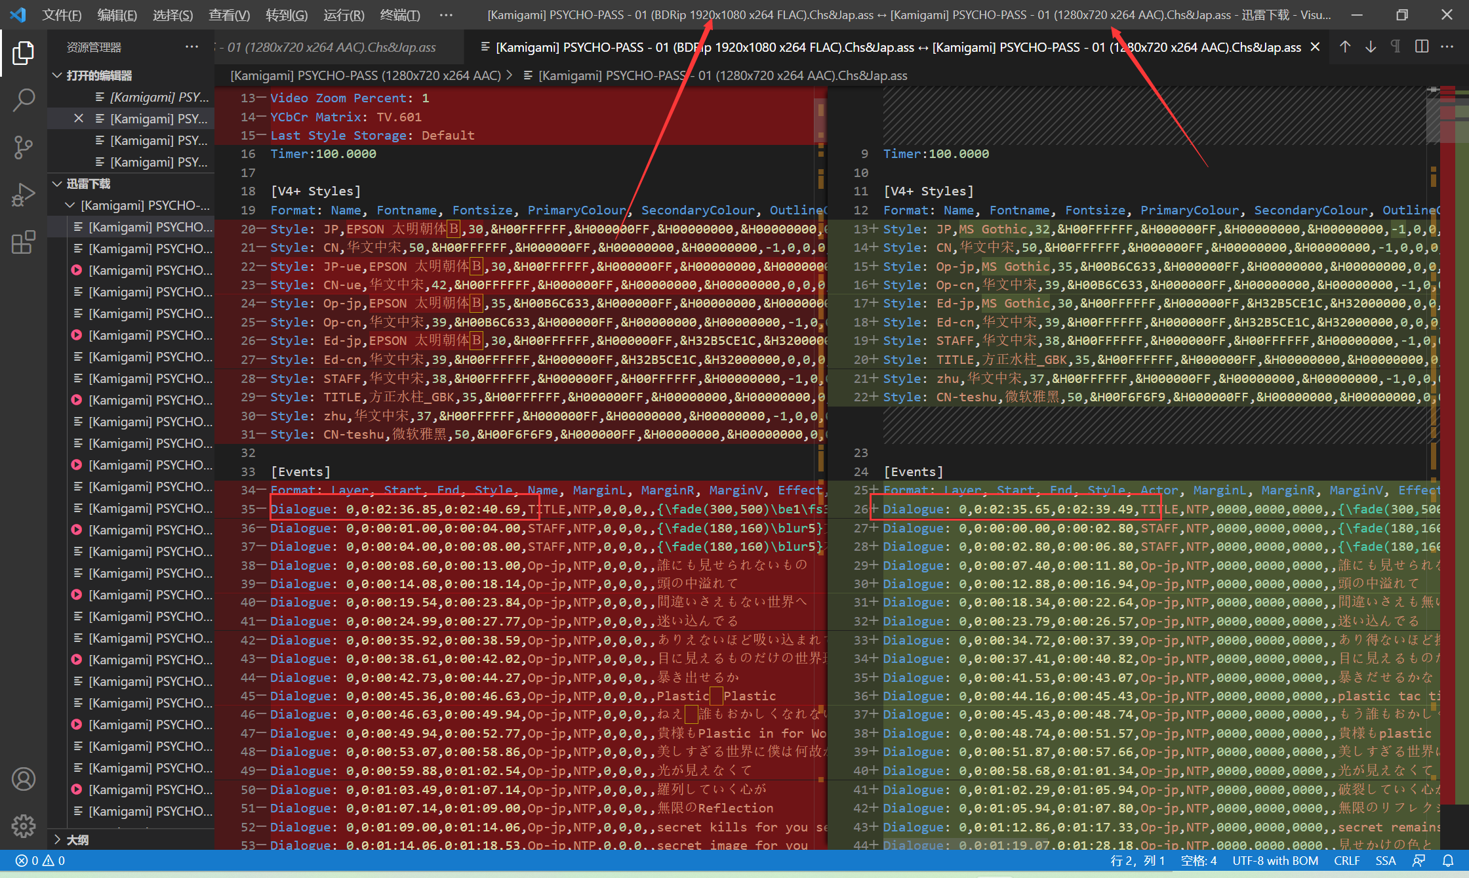Collapse the 迅雷下载 folder section
The image size is (1469, 878).
tap(131, 184)
